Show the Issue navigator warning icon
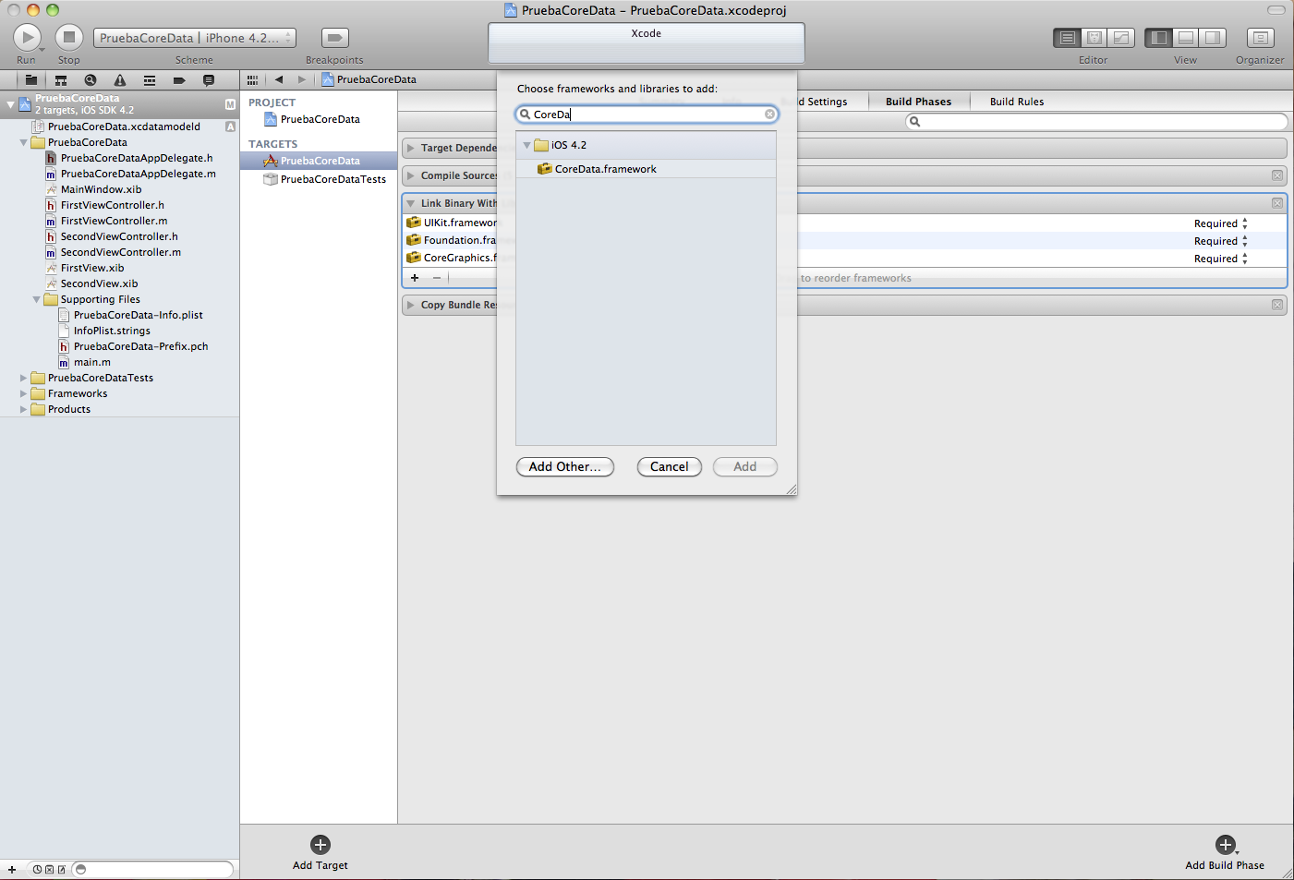Screen dimensions: 1294x880 coord(120,80)
